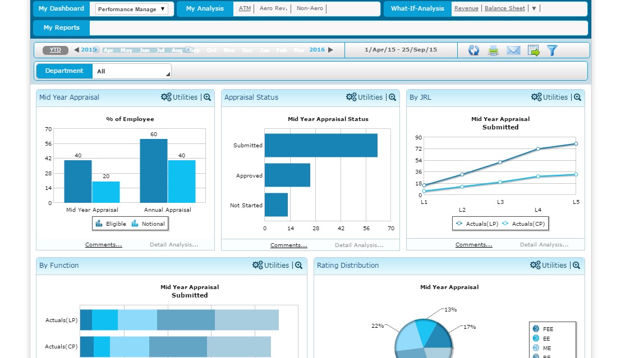The height and width of the screenshot is (358, 630).
Task: Select Aero Rev. analysis item
Action: 274,8
